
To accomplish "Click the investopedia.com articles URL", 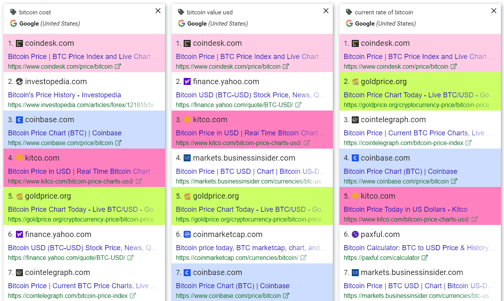I will [x=83, y=105].
